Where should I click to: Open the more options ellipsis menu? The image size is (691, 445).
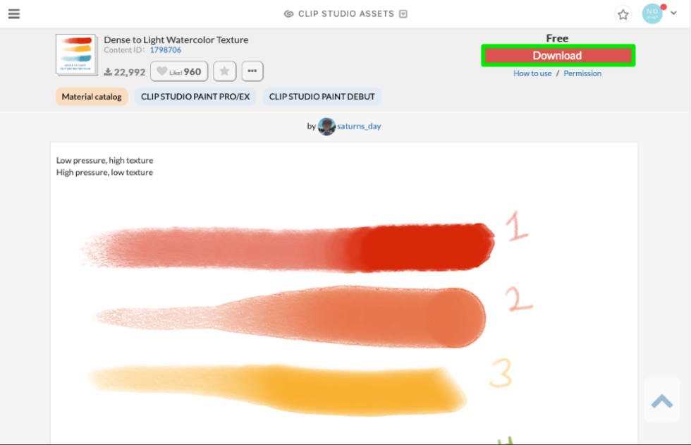tap(252, 71)
